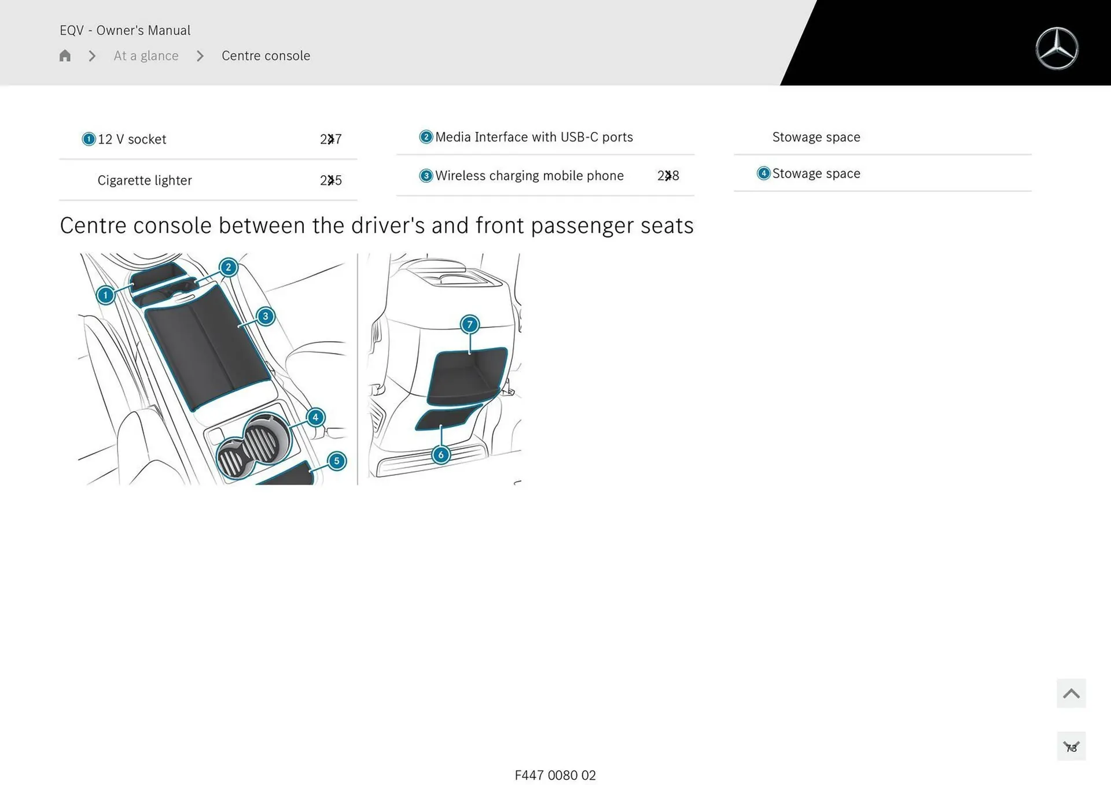Follow page link 248 for wireless charging

[x=669, y=175]
